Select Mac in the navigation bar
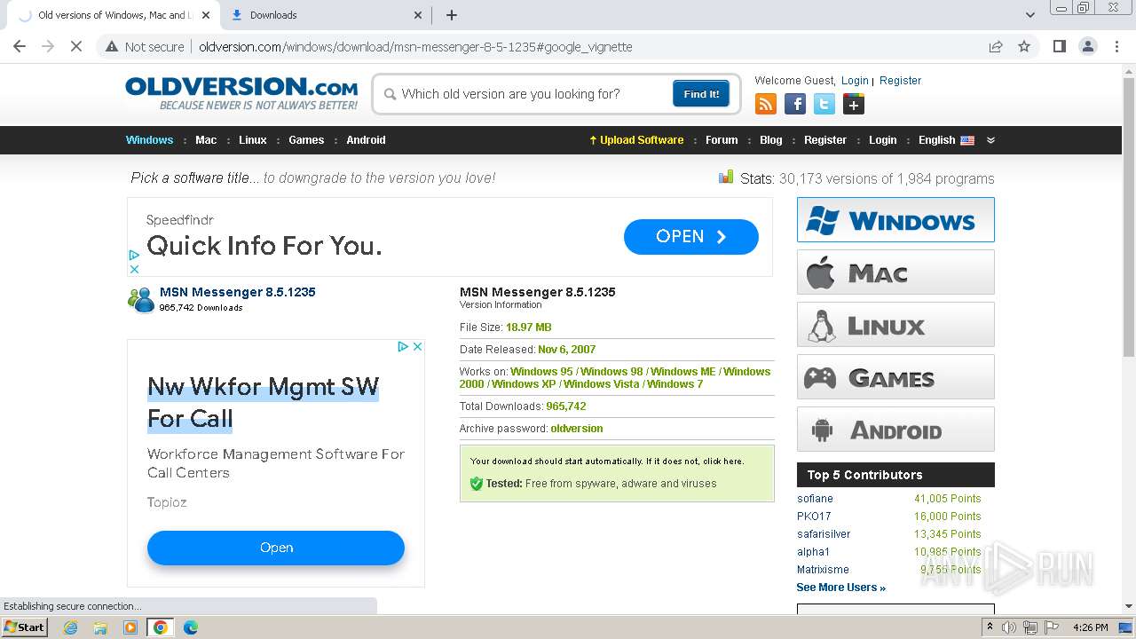Image resolution: width=1136 pixels, height=639 pixels. click(206, 140)
